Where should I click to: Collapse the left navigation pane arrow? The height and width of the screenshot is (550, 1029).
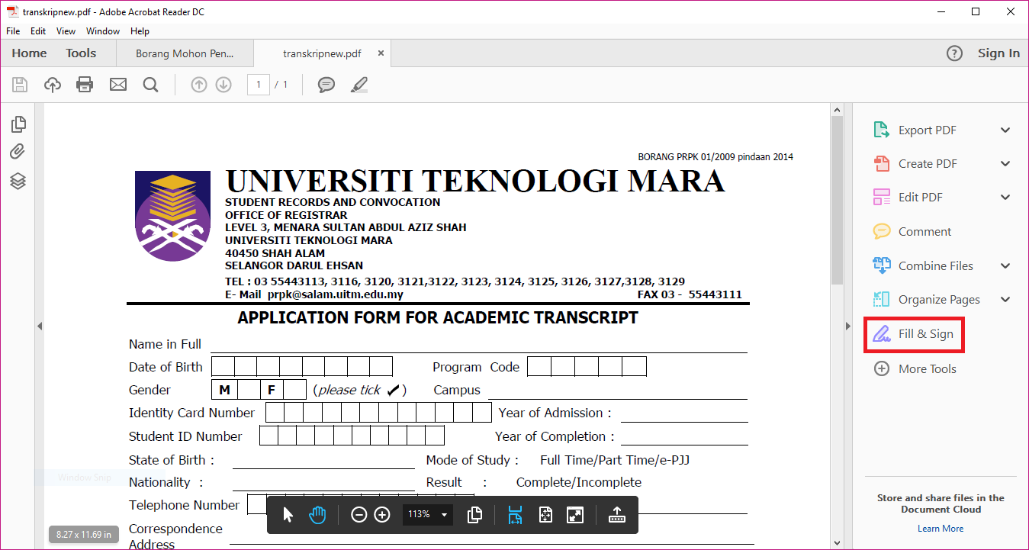pos(40,326)
